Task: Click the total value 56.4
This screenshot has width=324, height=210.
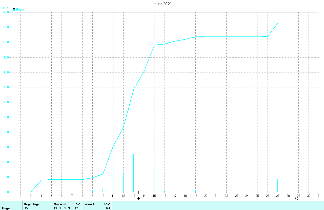Action: point(107,208)
